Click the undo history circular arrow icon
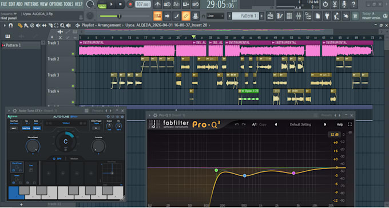Screen dimensions: 389x208 pyautogui.click(x=326, y=4)
